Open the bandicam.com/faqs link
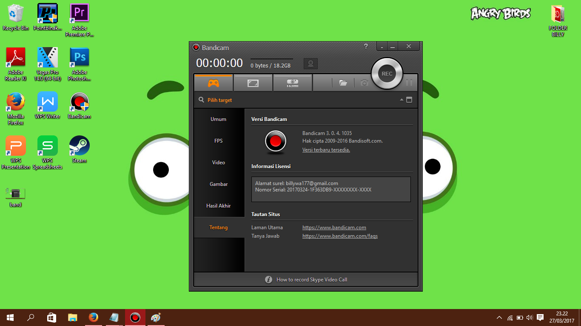 [x=340, y=236]
